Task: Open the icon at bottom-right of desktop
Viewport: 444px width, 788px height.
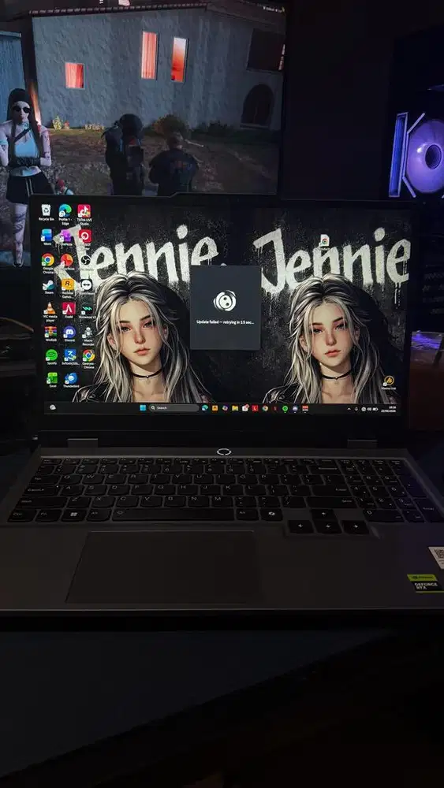Action: click(388, 381)
